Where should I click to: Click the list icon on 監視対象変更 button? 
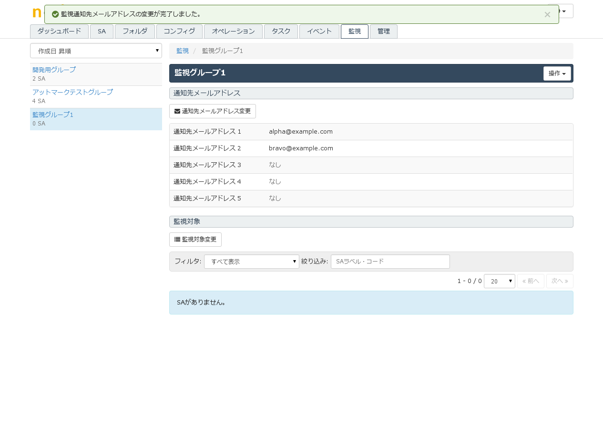(x=177, y=240)
